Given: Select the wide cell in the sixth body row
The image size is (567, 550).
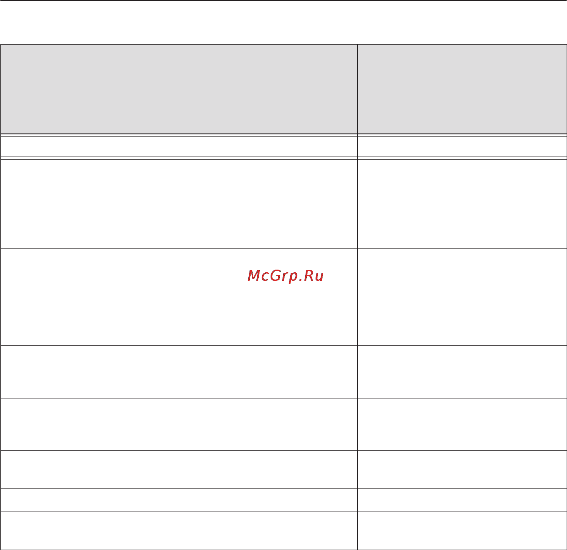Looking at the screenshot, I should pos(179,424).
